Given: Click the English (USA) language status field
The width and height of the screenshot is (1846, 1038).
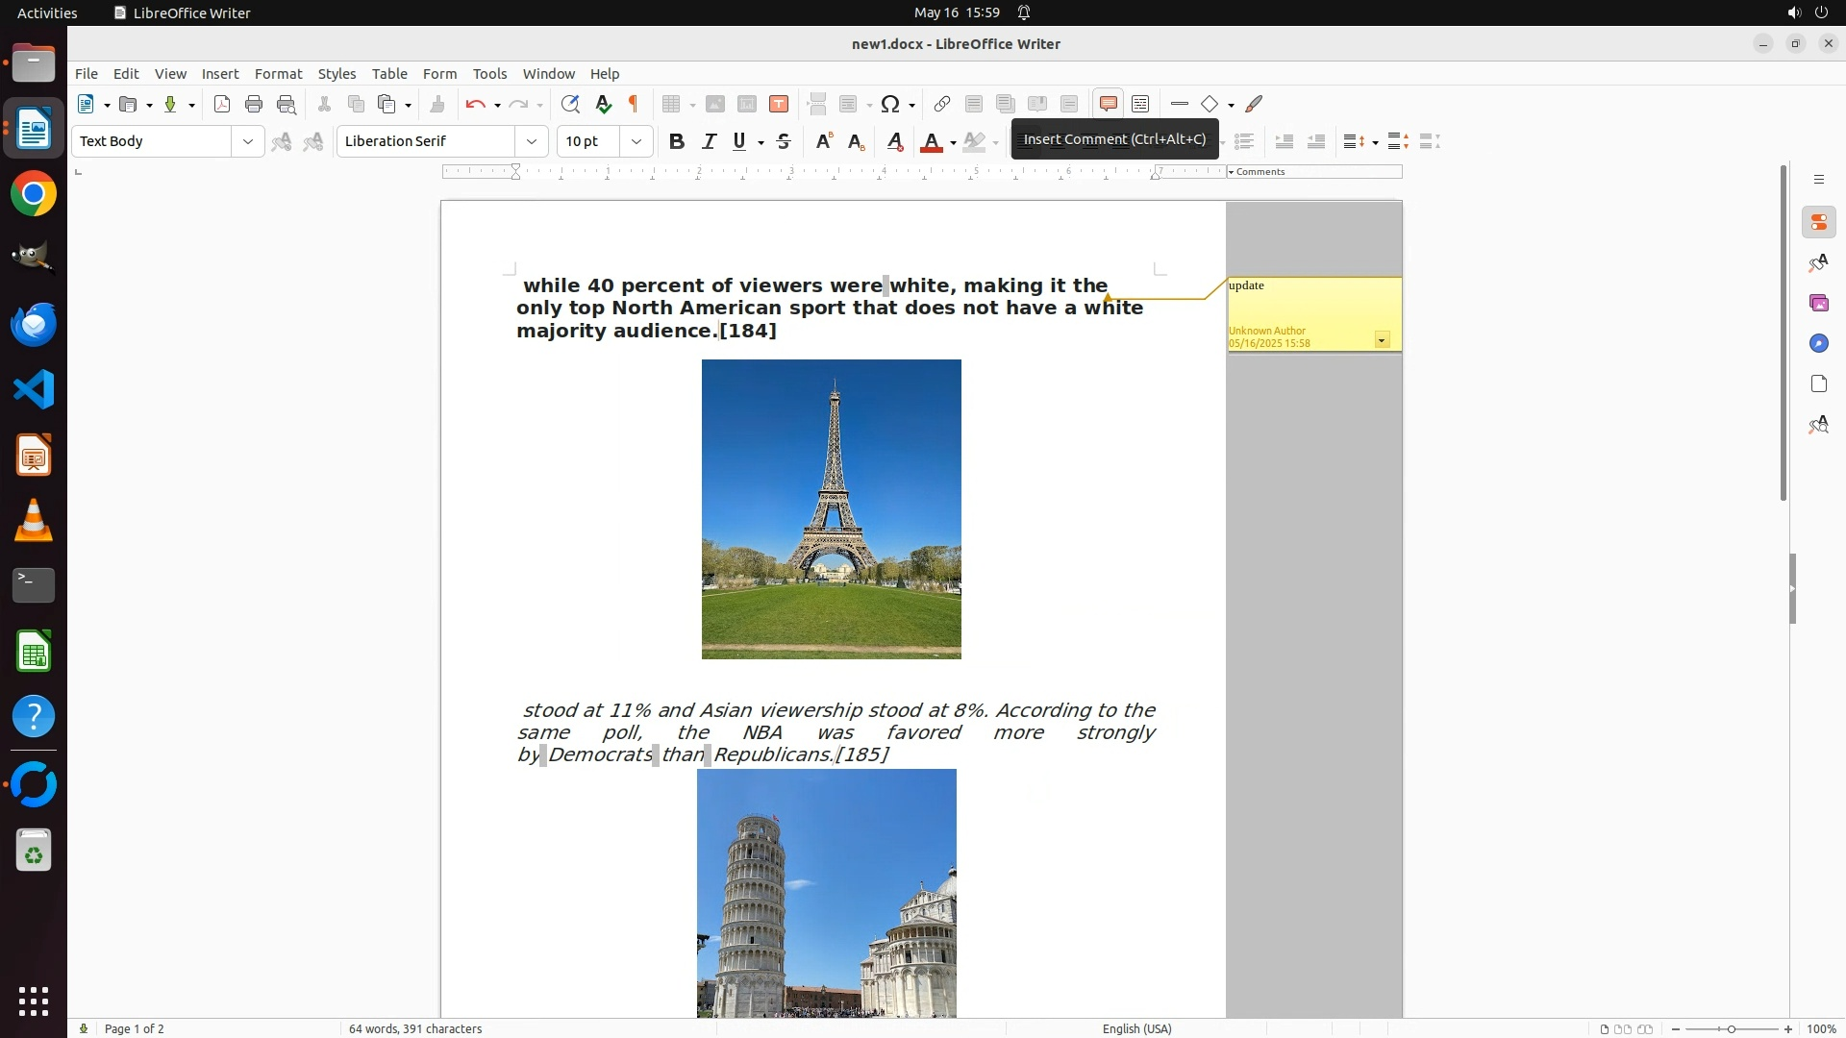Looking at the screenshot, I should (1136, 1028).
